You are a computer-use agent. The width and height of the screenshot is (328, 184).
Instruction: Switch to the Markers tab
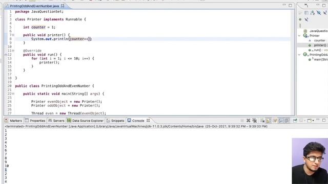(x=13, y=121)
